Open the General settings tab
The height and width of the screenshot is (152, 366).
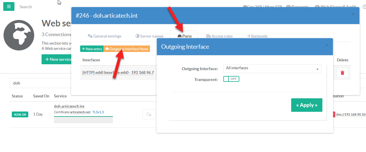point(104,36)
